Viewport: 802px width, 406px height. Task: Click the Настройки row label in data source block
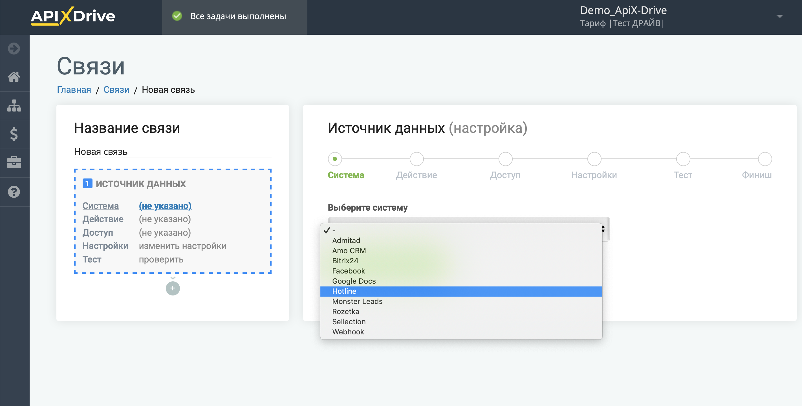point(105,246)
